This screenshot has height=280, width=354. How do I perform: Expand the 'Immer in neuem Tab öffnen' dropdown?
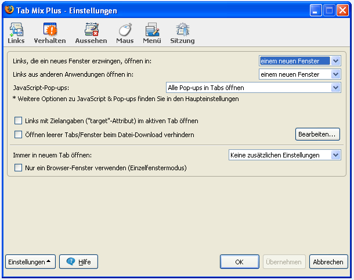pos(285,155)
